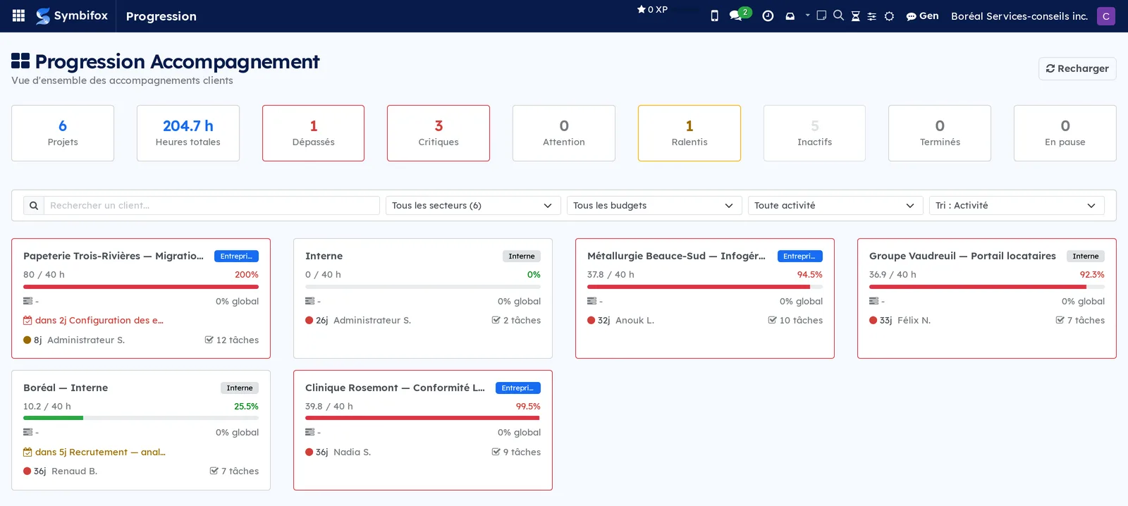Click the 10 tâches checkbox icon
The width and height of the screenshot is (1128, 506).
click(x=772, y=320)
